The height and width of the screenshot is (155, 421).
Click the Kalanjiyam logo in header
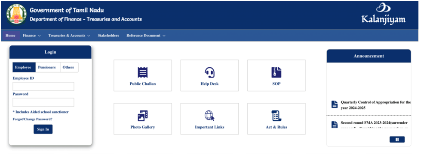(384, 14)
